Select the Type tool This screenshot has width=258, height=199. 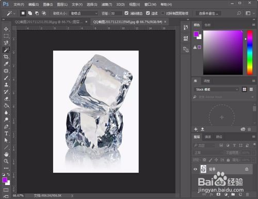(x=6, y=134)
